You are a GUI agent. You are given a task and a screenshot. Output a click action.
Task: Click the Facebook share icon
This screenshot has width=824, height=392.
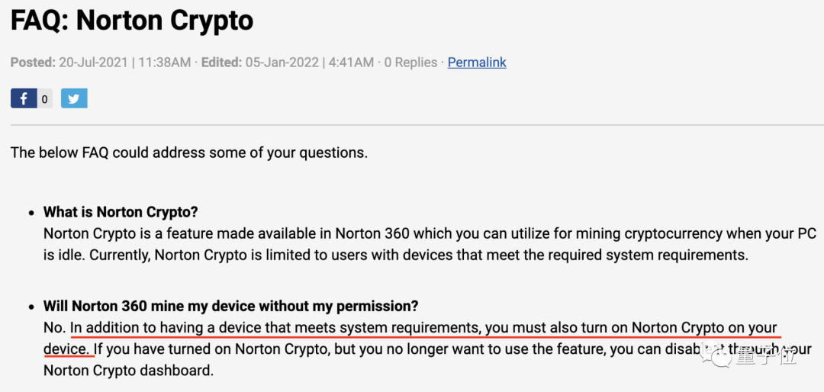click(x=24, y=98)
